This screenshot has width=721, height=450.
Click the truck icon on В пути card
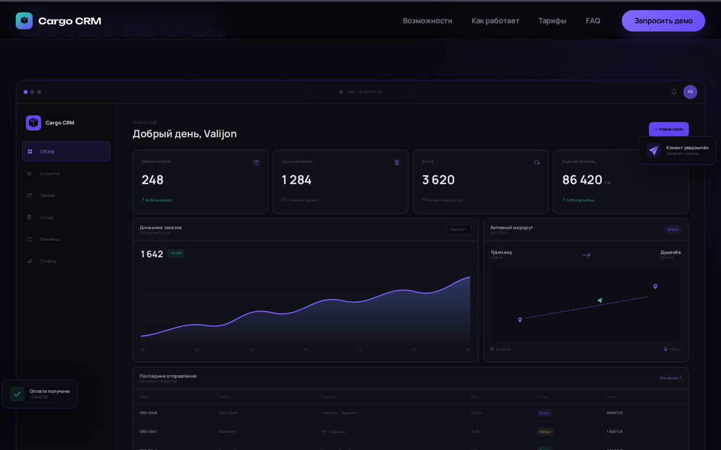click(537, 162)
